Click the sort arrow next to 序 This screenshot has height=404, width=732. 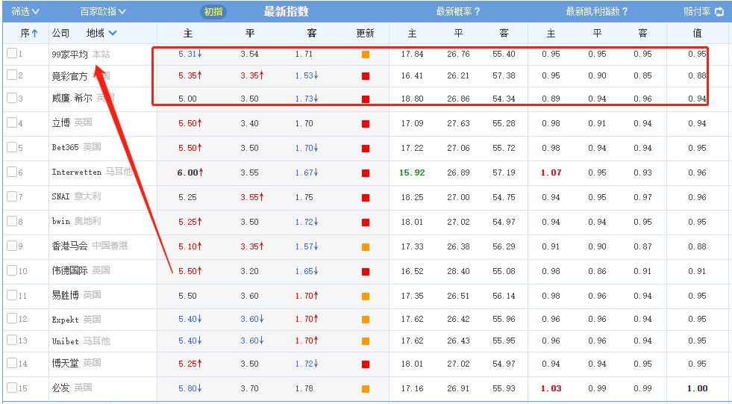(x=34, y=33)
